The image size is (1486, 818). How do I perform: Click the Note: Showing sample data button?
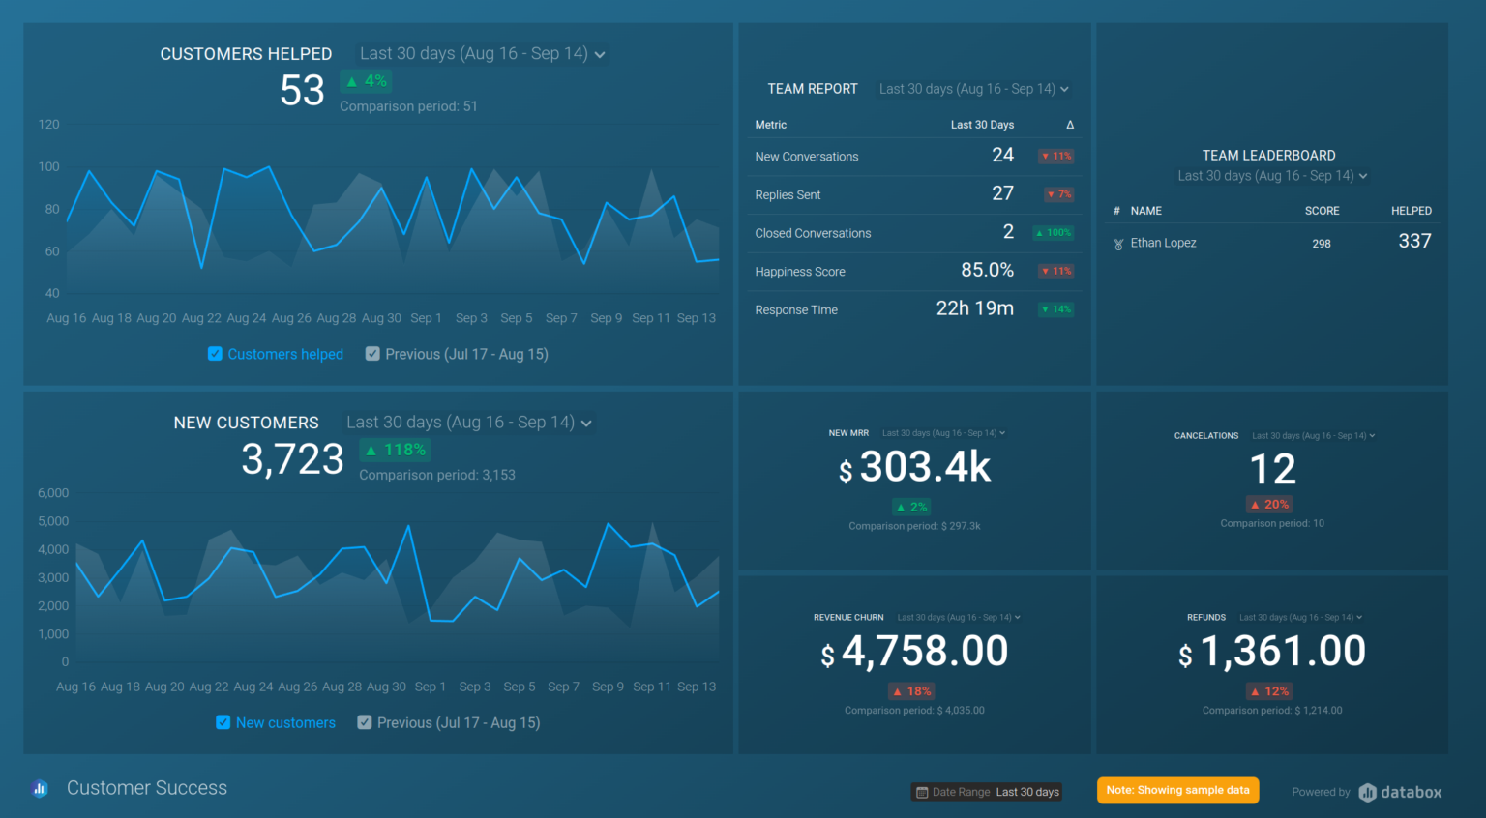[x=1177, y=790]
